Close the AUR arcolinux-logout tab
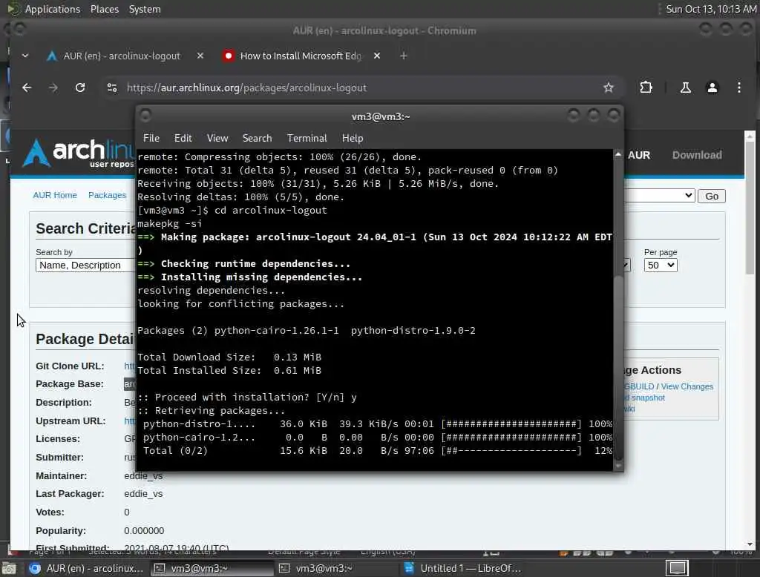Image resolution: width=760 pixels, height=577 pixels. click(x=200, y=56)
